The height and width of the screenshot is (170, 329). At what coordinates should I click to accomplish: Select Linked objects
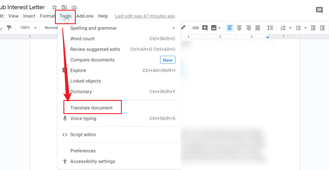point(119,81)
